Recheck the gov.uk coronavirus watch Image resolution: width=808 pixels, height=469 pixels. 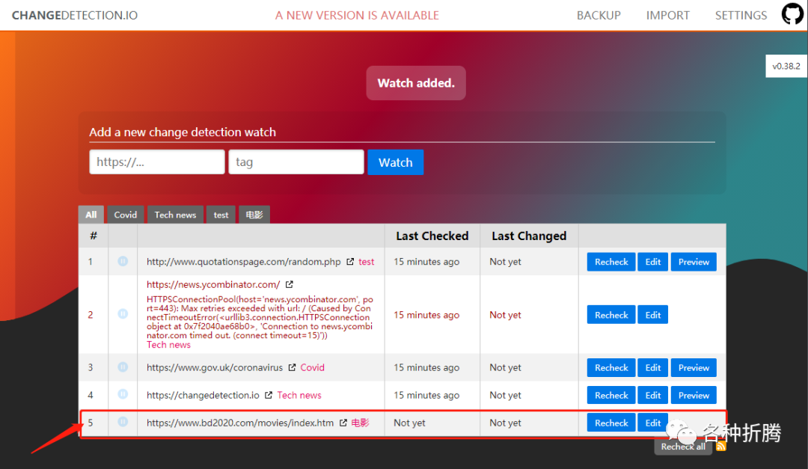(611, 367)
